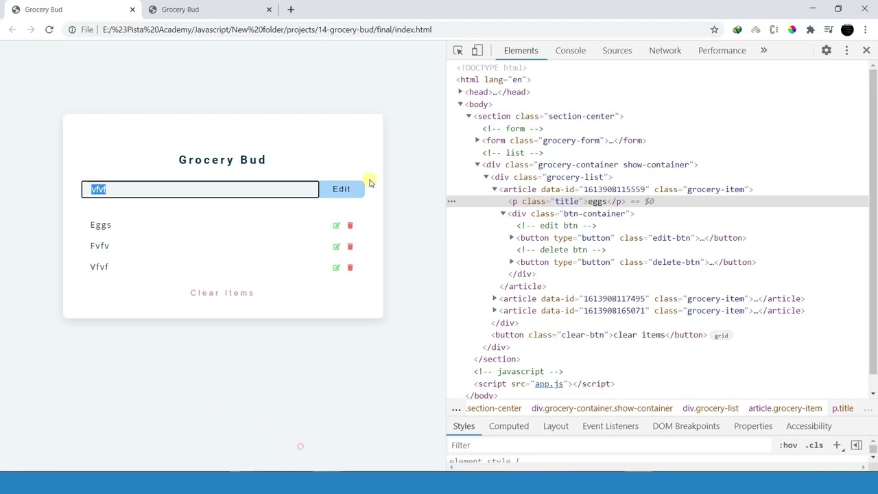878x494 pixels.
Task: Delete the Eggs grocery item
Action: [x=350, y=225]
